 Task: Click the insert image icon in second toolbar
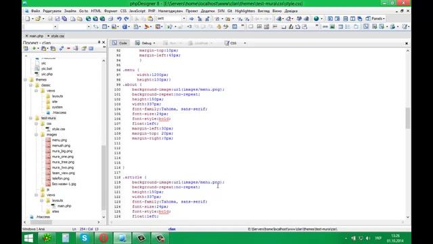pyautogui.click(x=332, y=27)
